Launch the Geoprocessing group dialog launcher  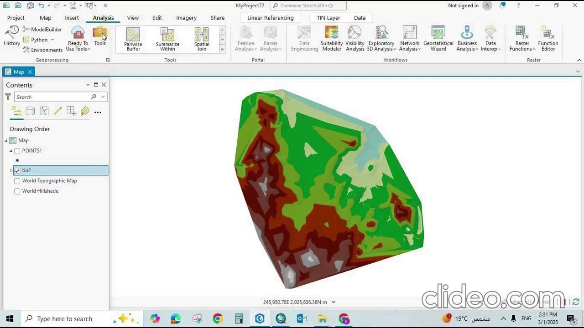coord(108,60)
